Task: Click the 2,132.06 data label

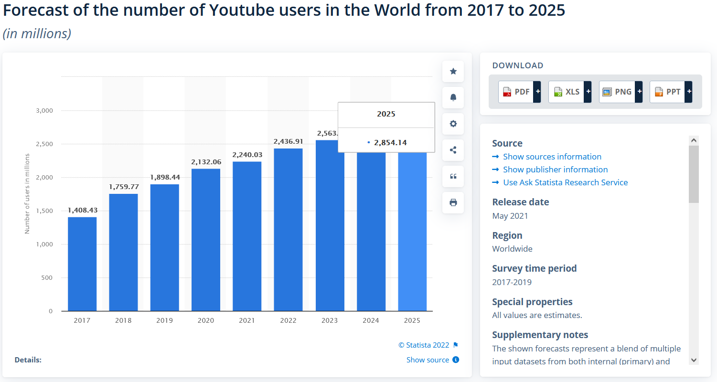Action: 206,162
